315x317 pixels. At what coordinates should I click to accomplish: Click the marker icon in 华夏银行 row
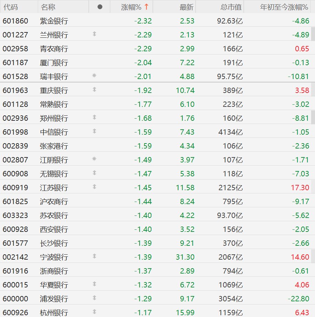tap(94, 284)
